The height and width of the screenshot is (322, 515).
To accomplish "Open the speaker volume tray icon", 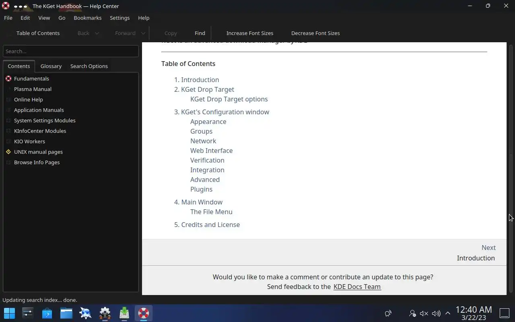I will tap(436, 313).
